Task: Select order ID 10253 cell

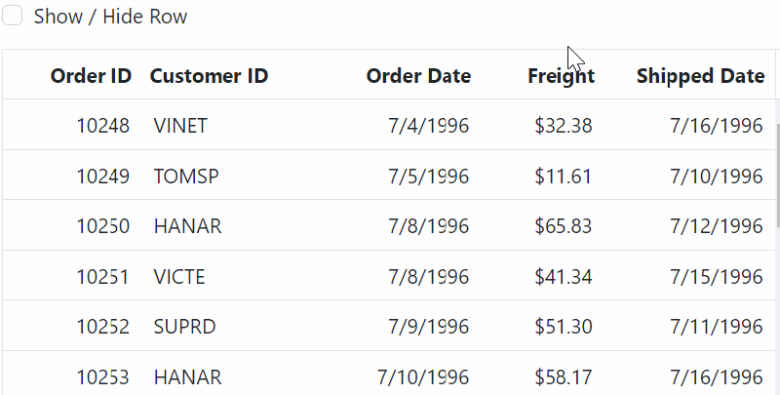Action: tap(102, 376)
